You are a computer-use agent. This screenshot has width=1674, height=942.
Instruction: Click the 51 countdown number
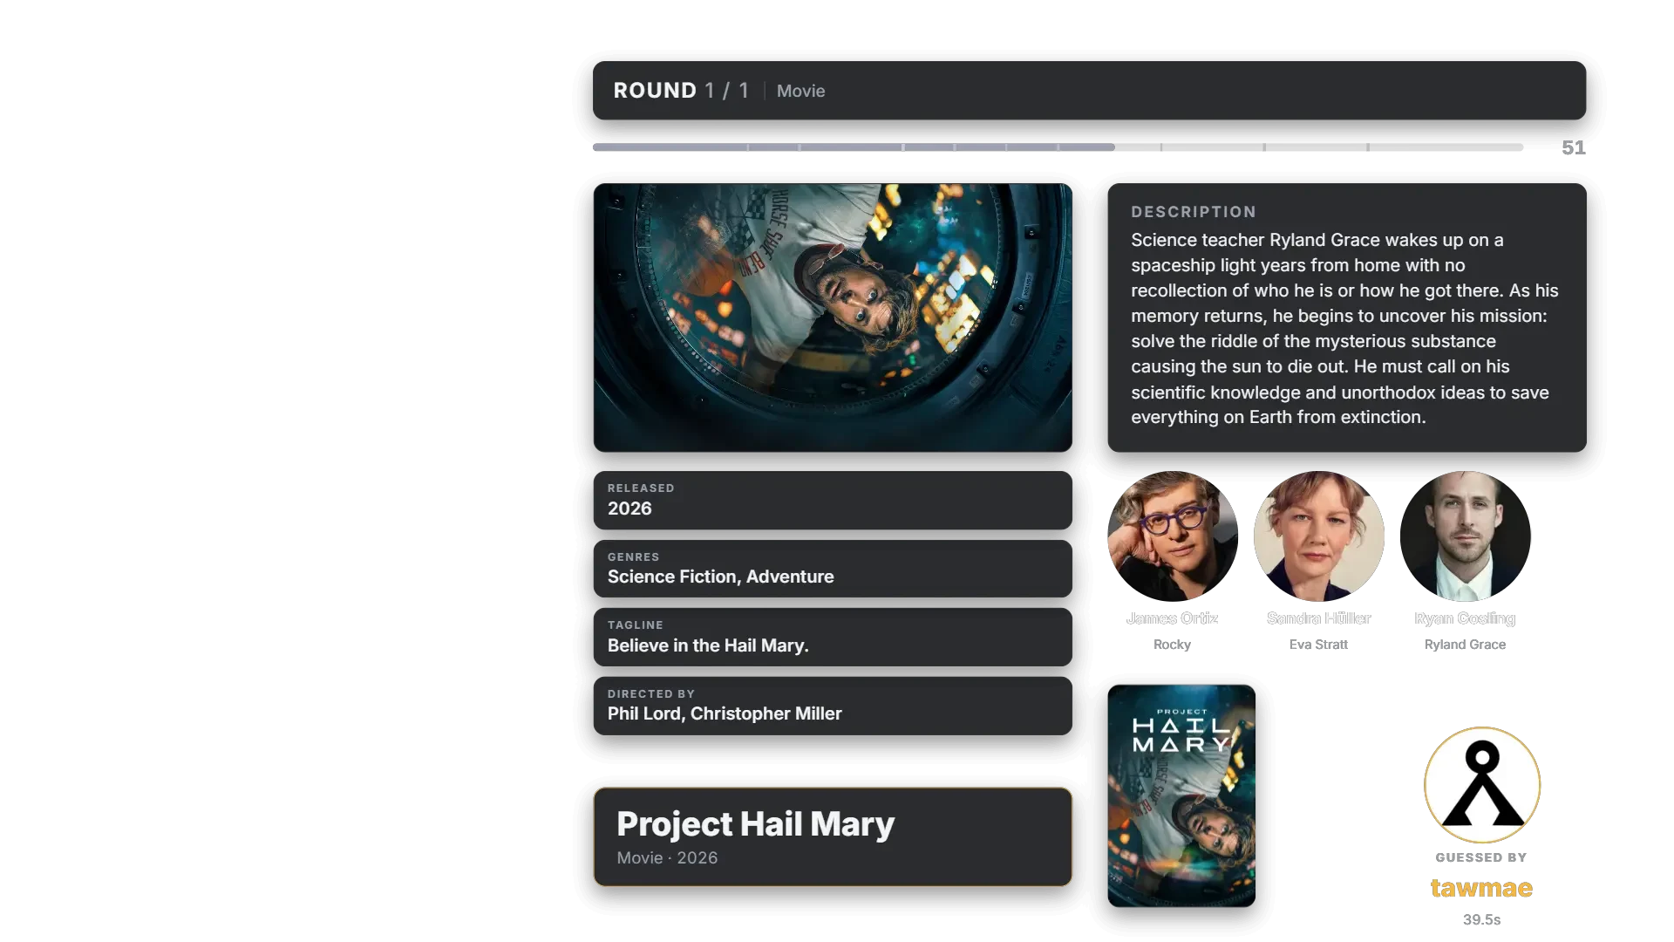tap(1574, 147)
